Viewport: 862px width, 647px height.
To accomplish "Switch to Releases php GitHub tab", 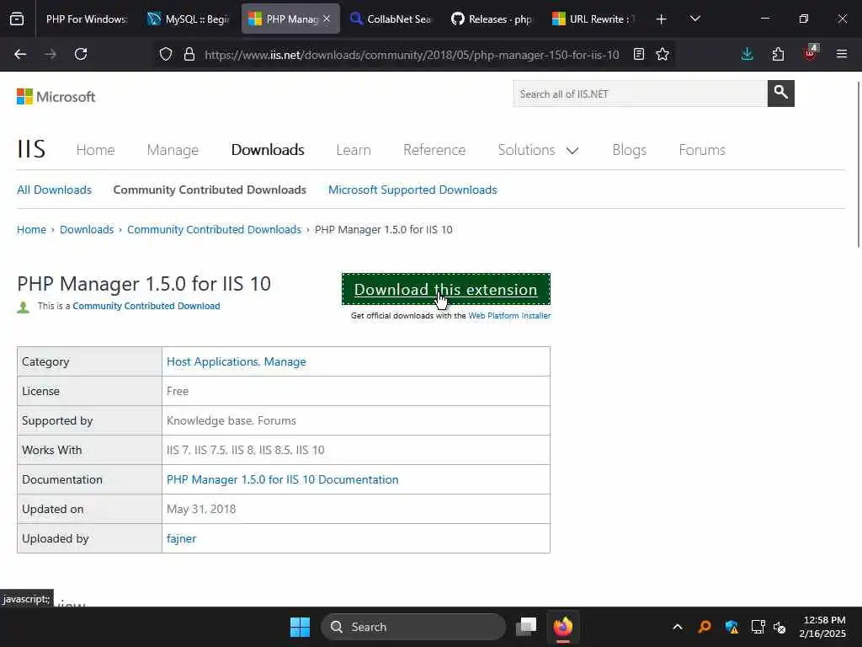I will pos(492,19).
